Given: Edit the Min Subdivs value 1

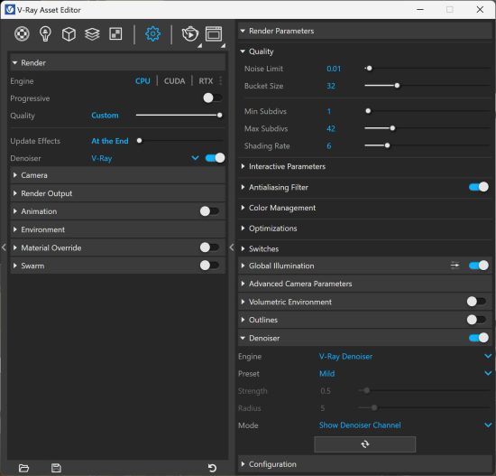Looking at the screenshot, I should tap(329, 111).
